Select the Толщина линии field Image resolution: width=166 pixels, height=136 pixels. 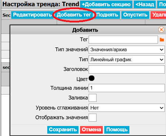coord(126,88)
